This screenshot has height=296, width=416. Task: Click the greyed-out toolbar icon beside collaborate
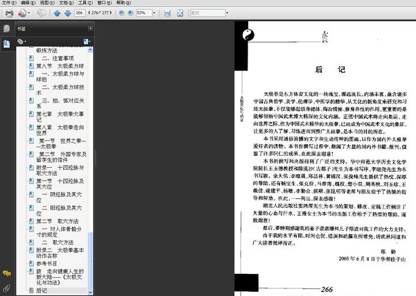coord(41,12)
